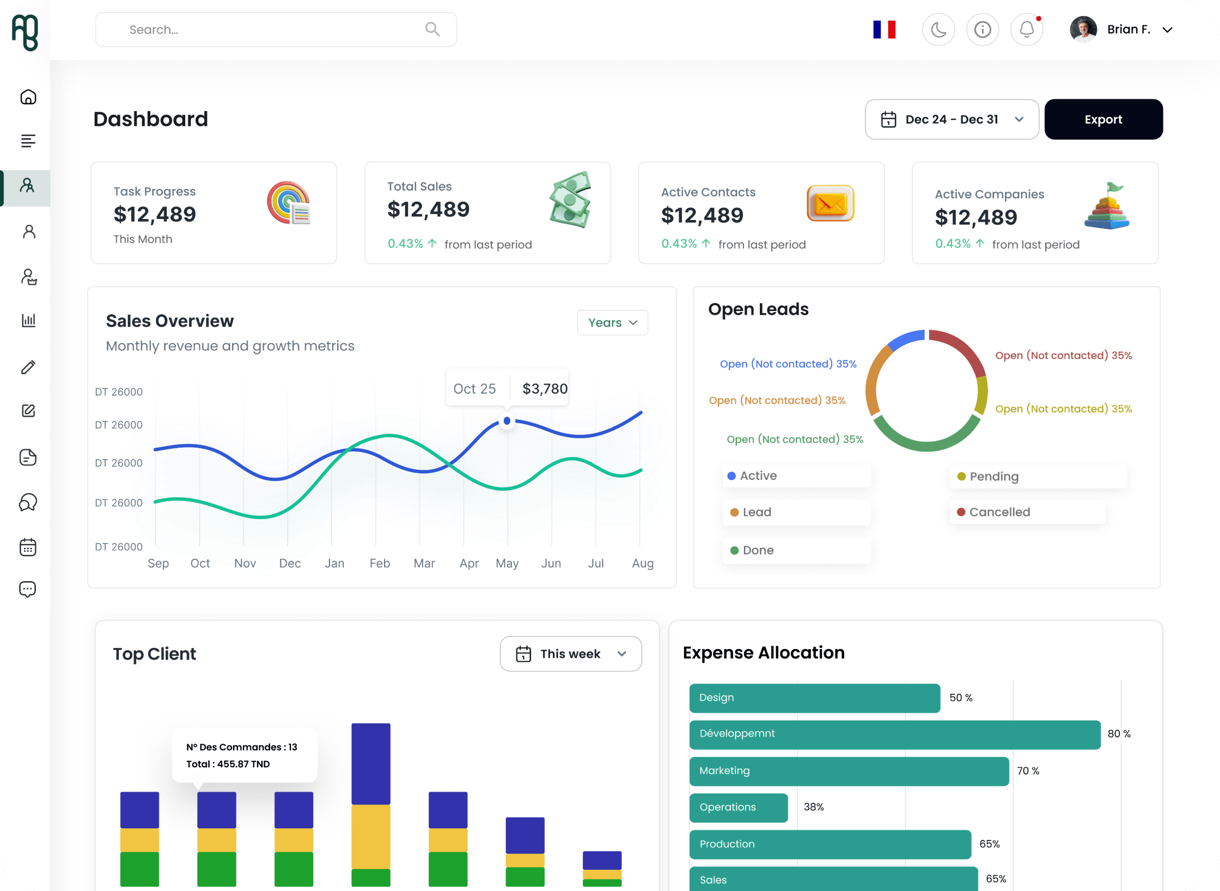Click the Oct 25 data point on sales chart
Viewport: 1220px width, 891px height.
pos(507,420)
